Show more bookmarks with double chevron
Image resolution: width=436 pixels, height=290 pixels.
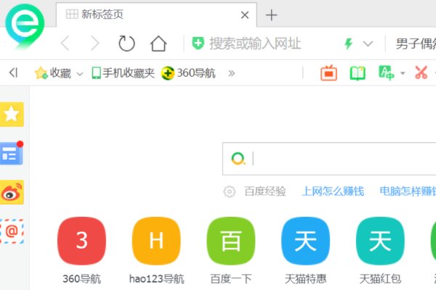231,73
